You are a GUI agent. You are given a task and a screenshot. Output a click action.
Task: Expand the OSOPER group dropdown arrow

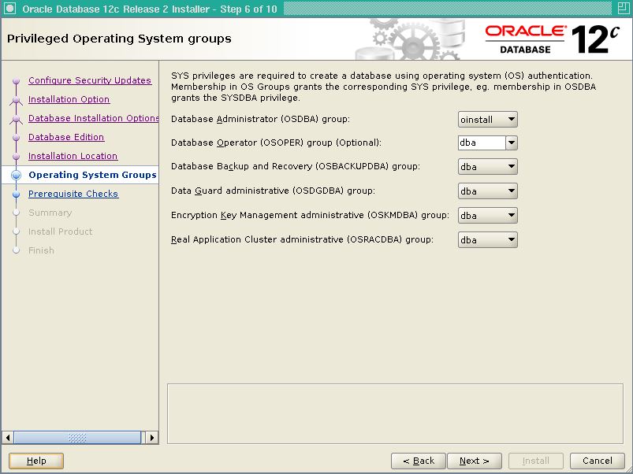(x=512, y=143)
